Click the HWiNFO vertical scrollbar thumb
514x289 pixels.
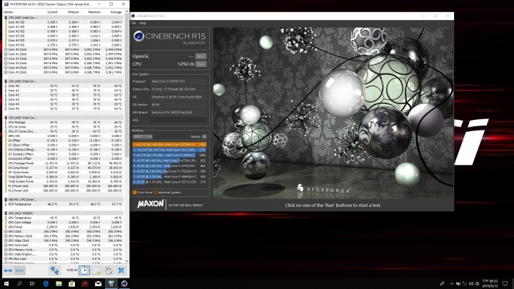(x=127, y=85)
